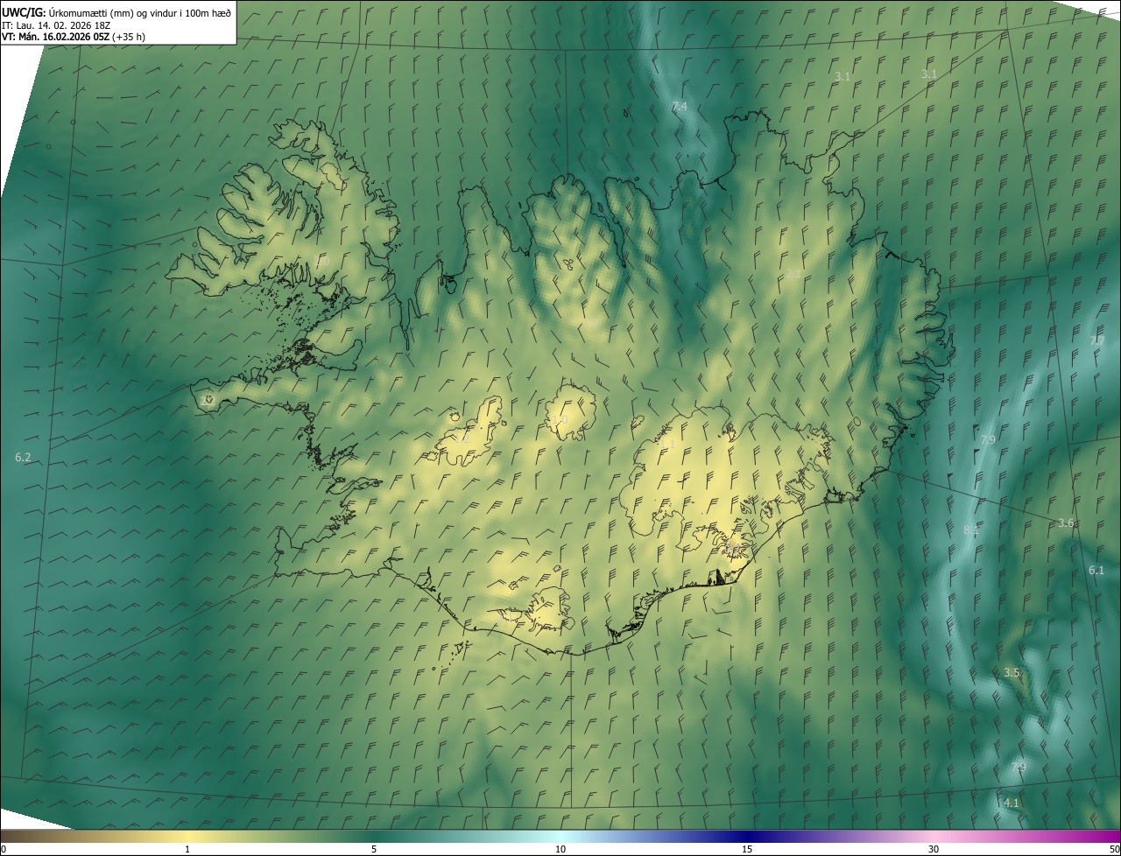Click the '7.4' value off the north coast
The height and width of the screenshot is (856, 1121).
[x=680, y=107]
